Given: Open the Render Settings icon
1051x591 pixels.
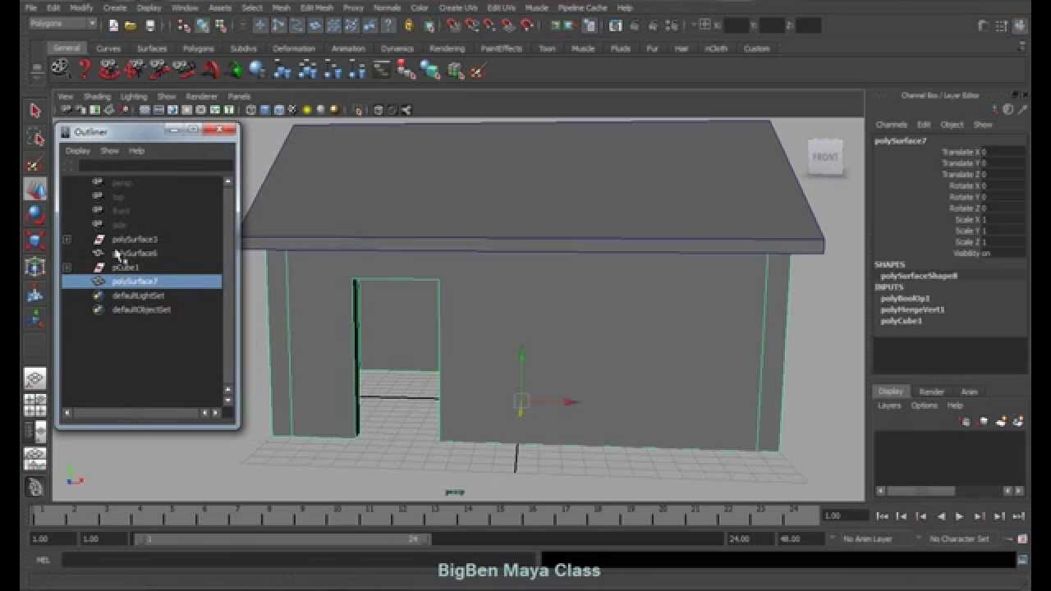Looking at the screenshot, I should pyautogui.click(x=671, y=25).
